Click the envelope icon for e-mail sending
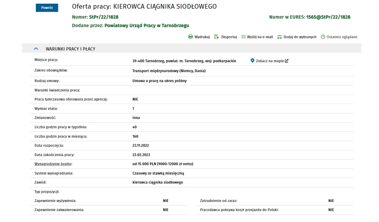 pyautogui.click(x=244, y=37)
